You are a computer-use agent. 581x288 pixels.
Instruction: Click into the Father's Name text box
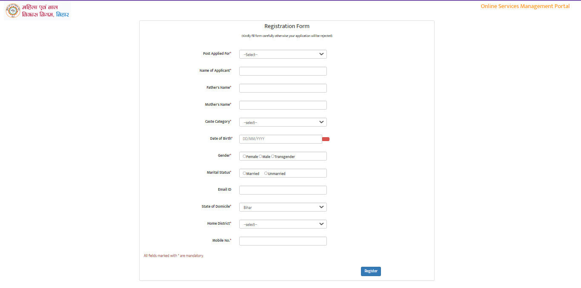(x=283, y=88)
